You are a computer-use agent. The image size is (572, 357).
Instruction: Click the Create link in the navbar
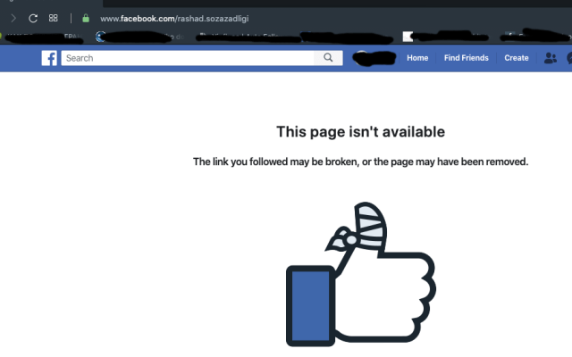pyautogui.click(x=517, y=58)
